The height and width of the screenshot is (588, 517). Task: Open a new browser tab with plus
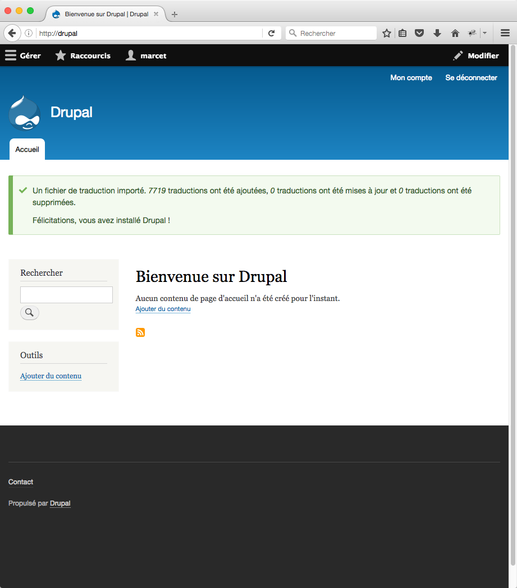(x=174, y=15)
